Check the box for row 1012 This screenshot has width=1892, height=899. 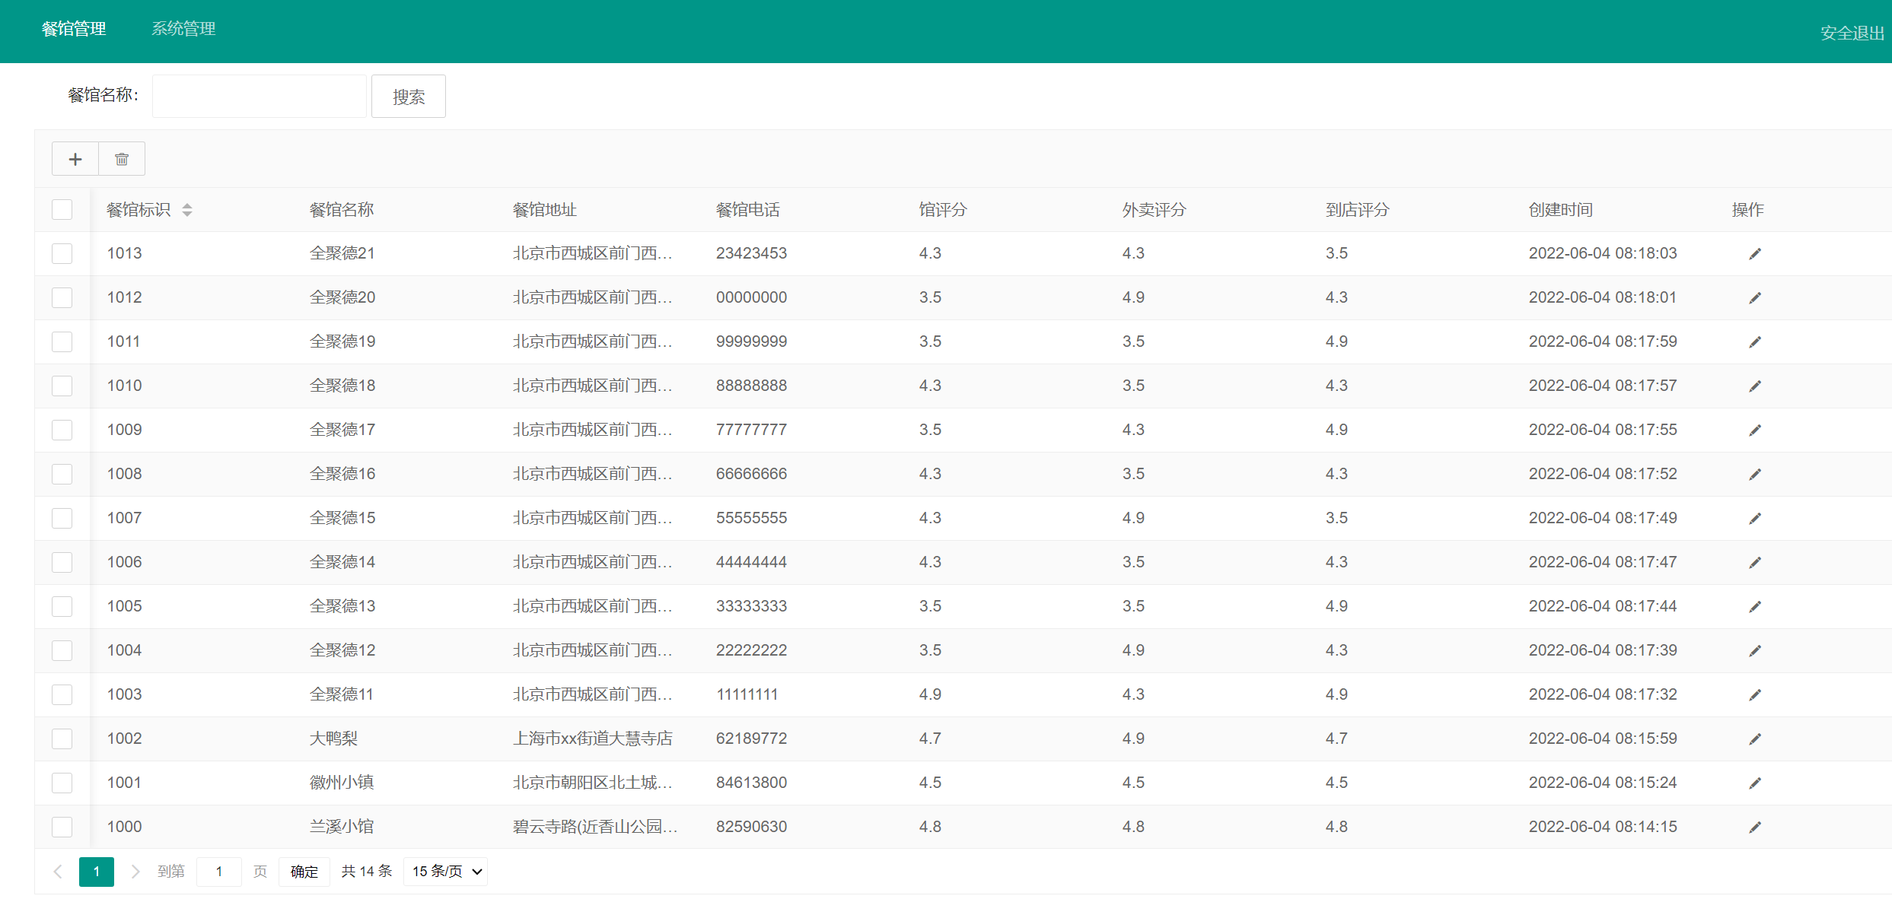pos(62,297)
